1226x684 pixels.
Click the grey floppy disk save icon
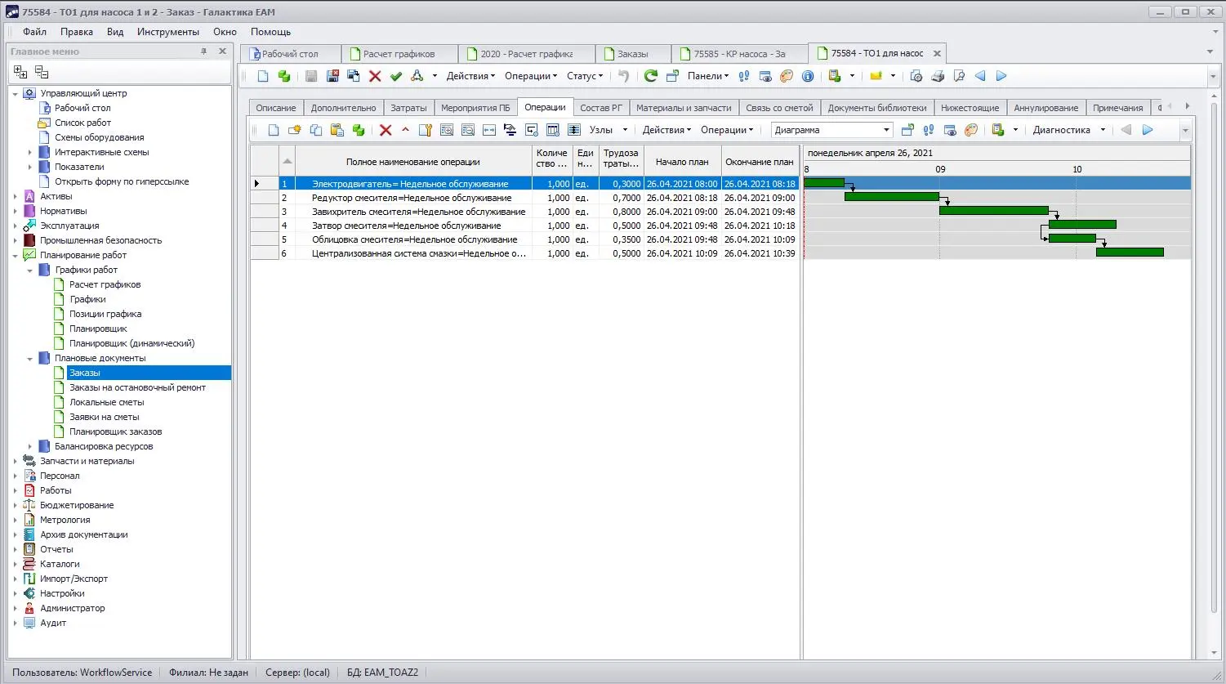[311, 76]
